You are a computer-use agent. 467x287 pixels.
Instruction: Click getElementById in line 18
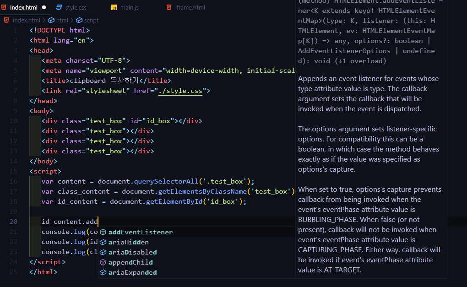174,201
